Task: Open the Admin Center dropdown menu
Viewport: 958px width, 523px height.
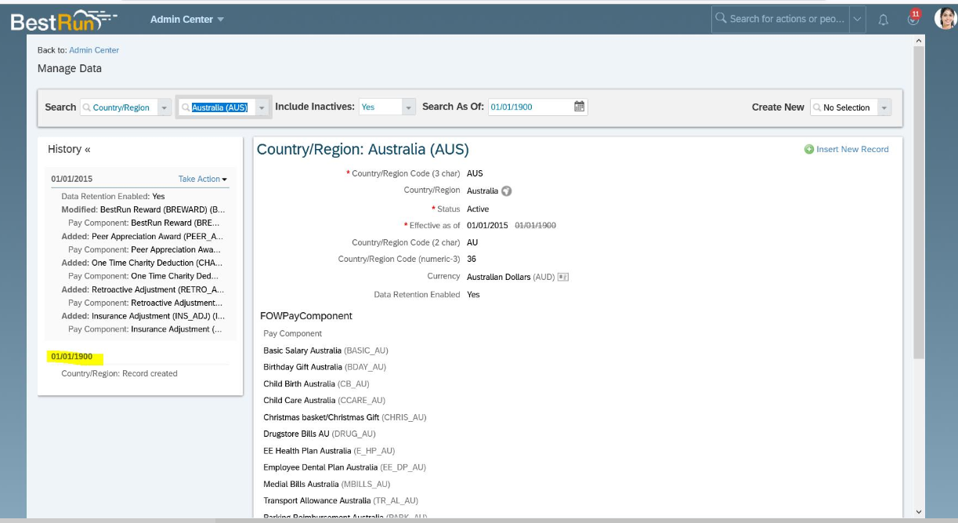Action: point(187,19)
